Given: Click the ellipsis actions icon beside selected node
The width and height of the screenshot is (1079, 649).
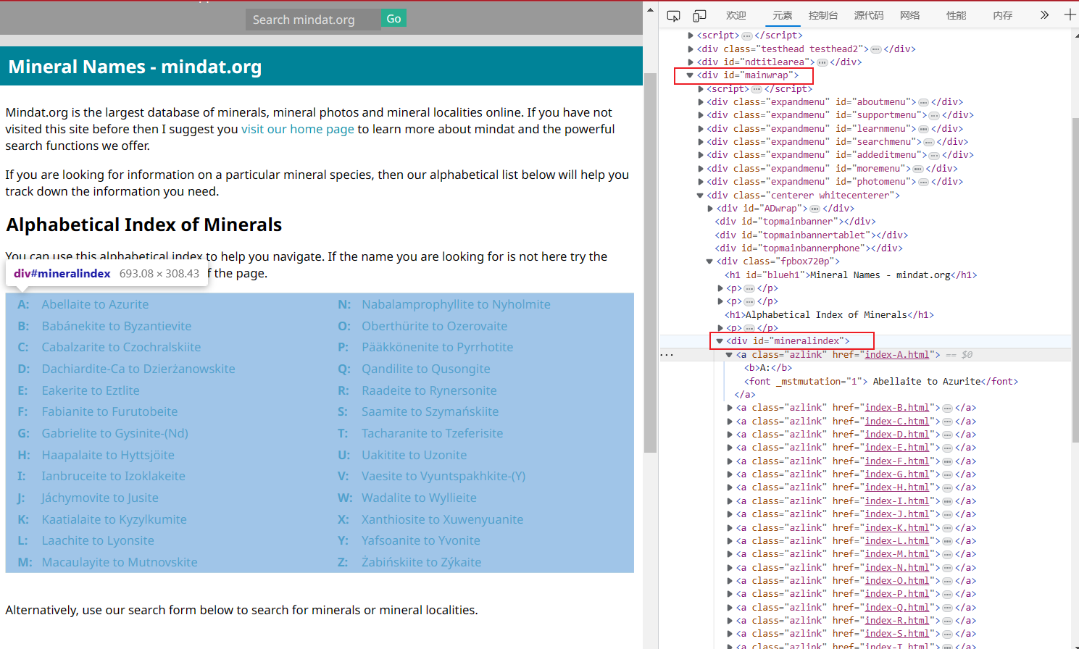Looking at the screenshot, I should (x=667, y=355).
